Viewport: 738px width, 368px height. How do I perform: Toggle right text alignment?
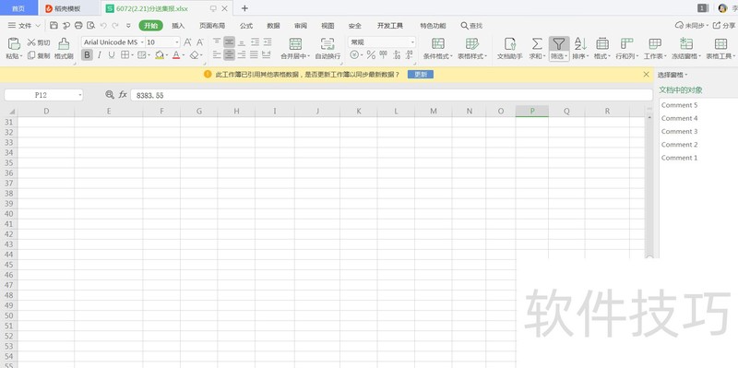(242, 55)
